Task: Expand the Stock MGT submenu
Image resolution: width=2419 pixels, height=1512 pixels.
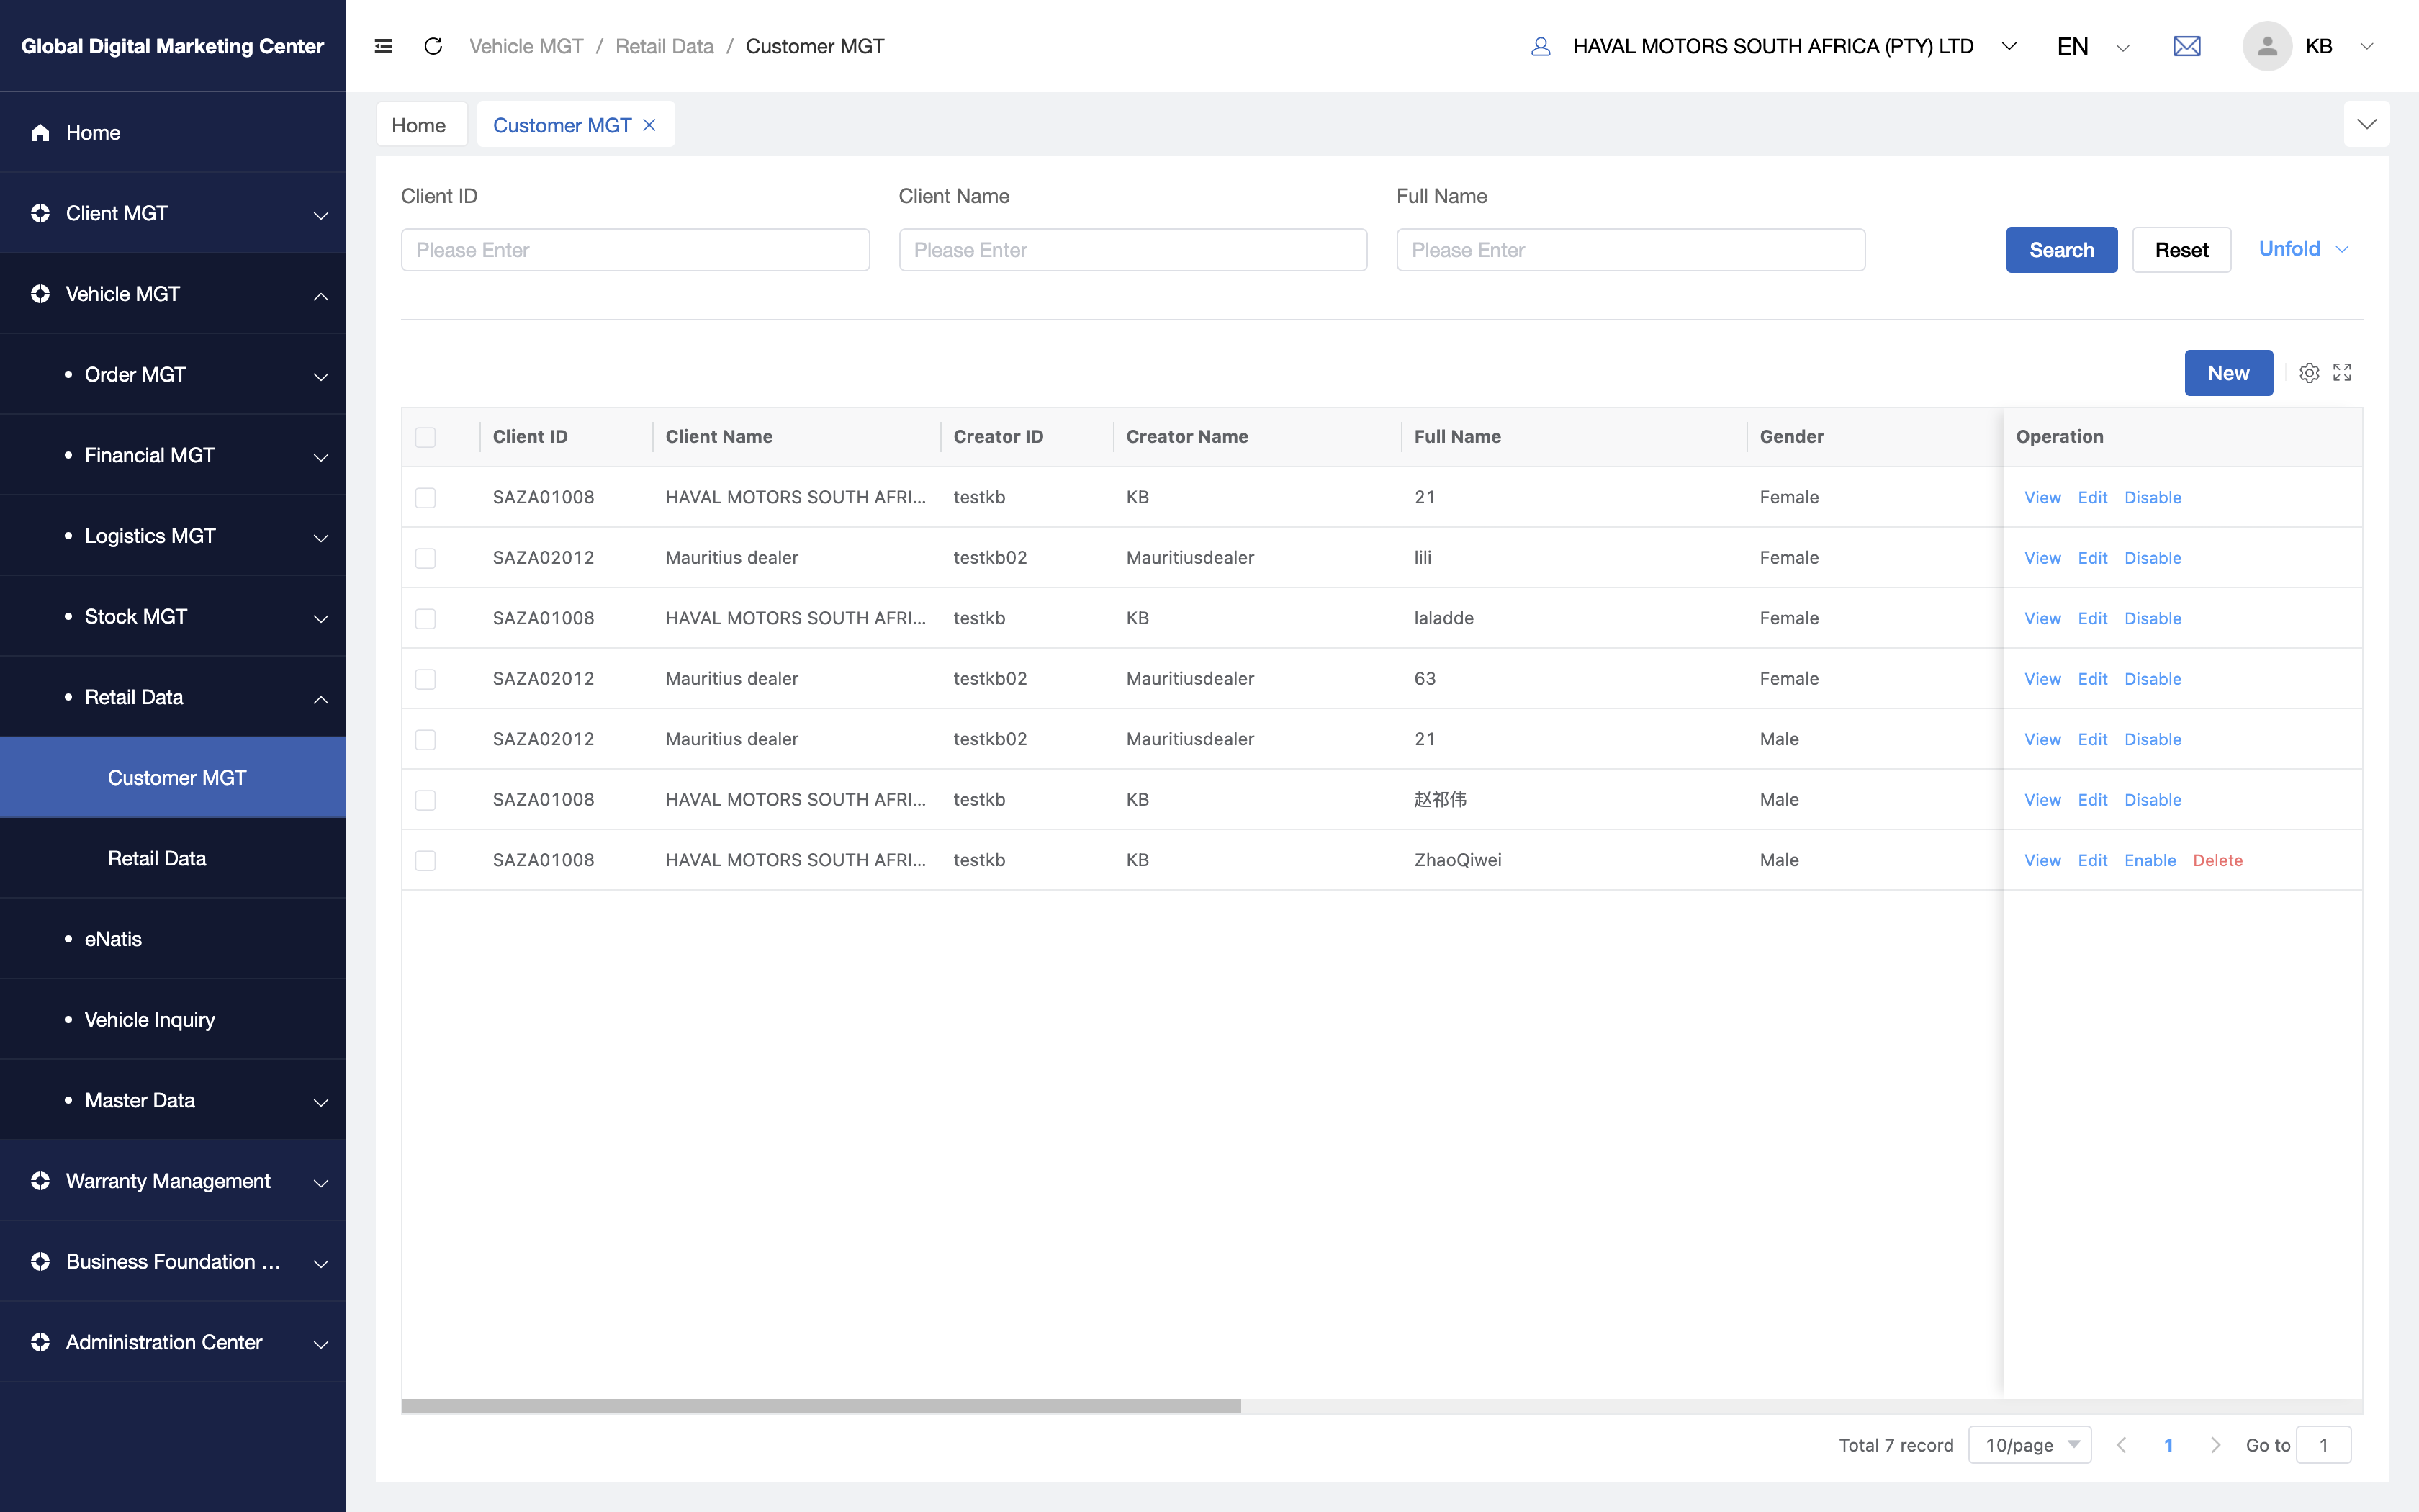Action: [321, 619]
